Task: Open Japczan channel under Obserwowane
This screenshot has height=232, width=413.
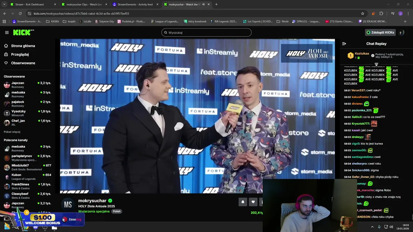Action: tap(27, 85)
